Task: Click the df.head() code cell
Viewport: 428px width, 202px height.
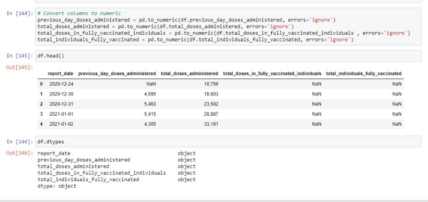Action: (228, 56)
